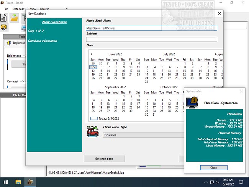Open the Databases menu
This screenshot has height=187, width=249.
click(x=19, y=9)
